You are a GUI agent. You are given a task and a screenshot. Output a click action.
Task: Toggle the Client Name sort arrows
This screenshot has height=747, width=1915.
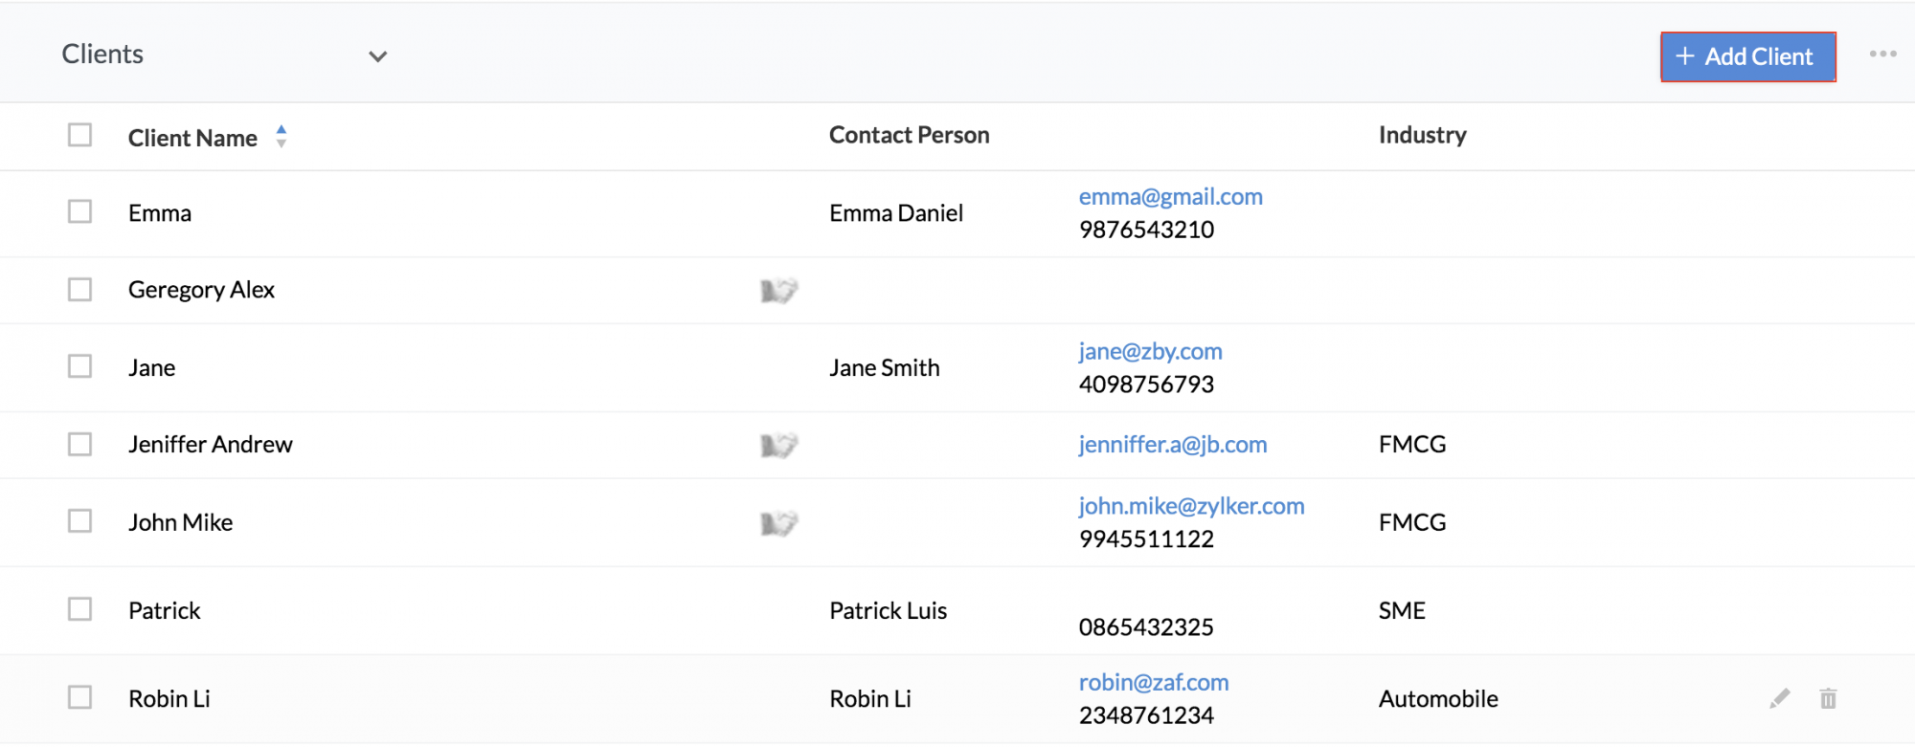click(x=282, y=137)
